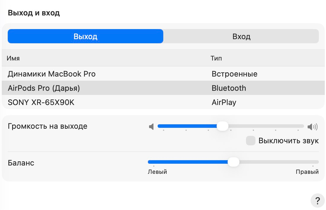The image size is (326, 210).
Task: Click the Левый balance label
Action: (x=157, y=172)
